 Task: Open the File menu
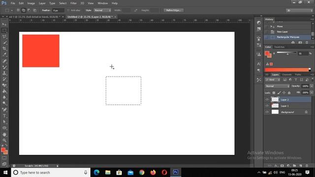[x=13, y=3]
